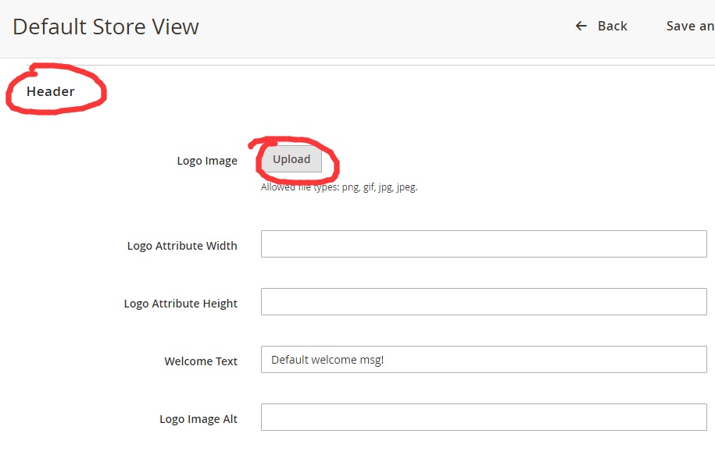Click the partially visible Save button
Image resolution: width=715 pixels, height=455 pixels.
click(x=690, y=26)
